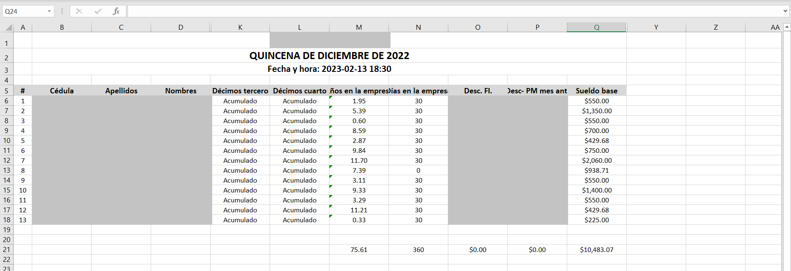Screen dimensions: 791x271
Task: Open the Name Box dropdown arrow
Action: 49,11
